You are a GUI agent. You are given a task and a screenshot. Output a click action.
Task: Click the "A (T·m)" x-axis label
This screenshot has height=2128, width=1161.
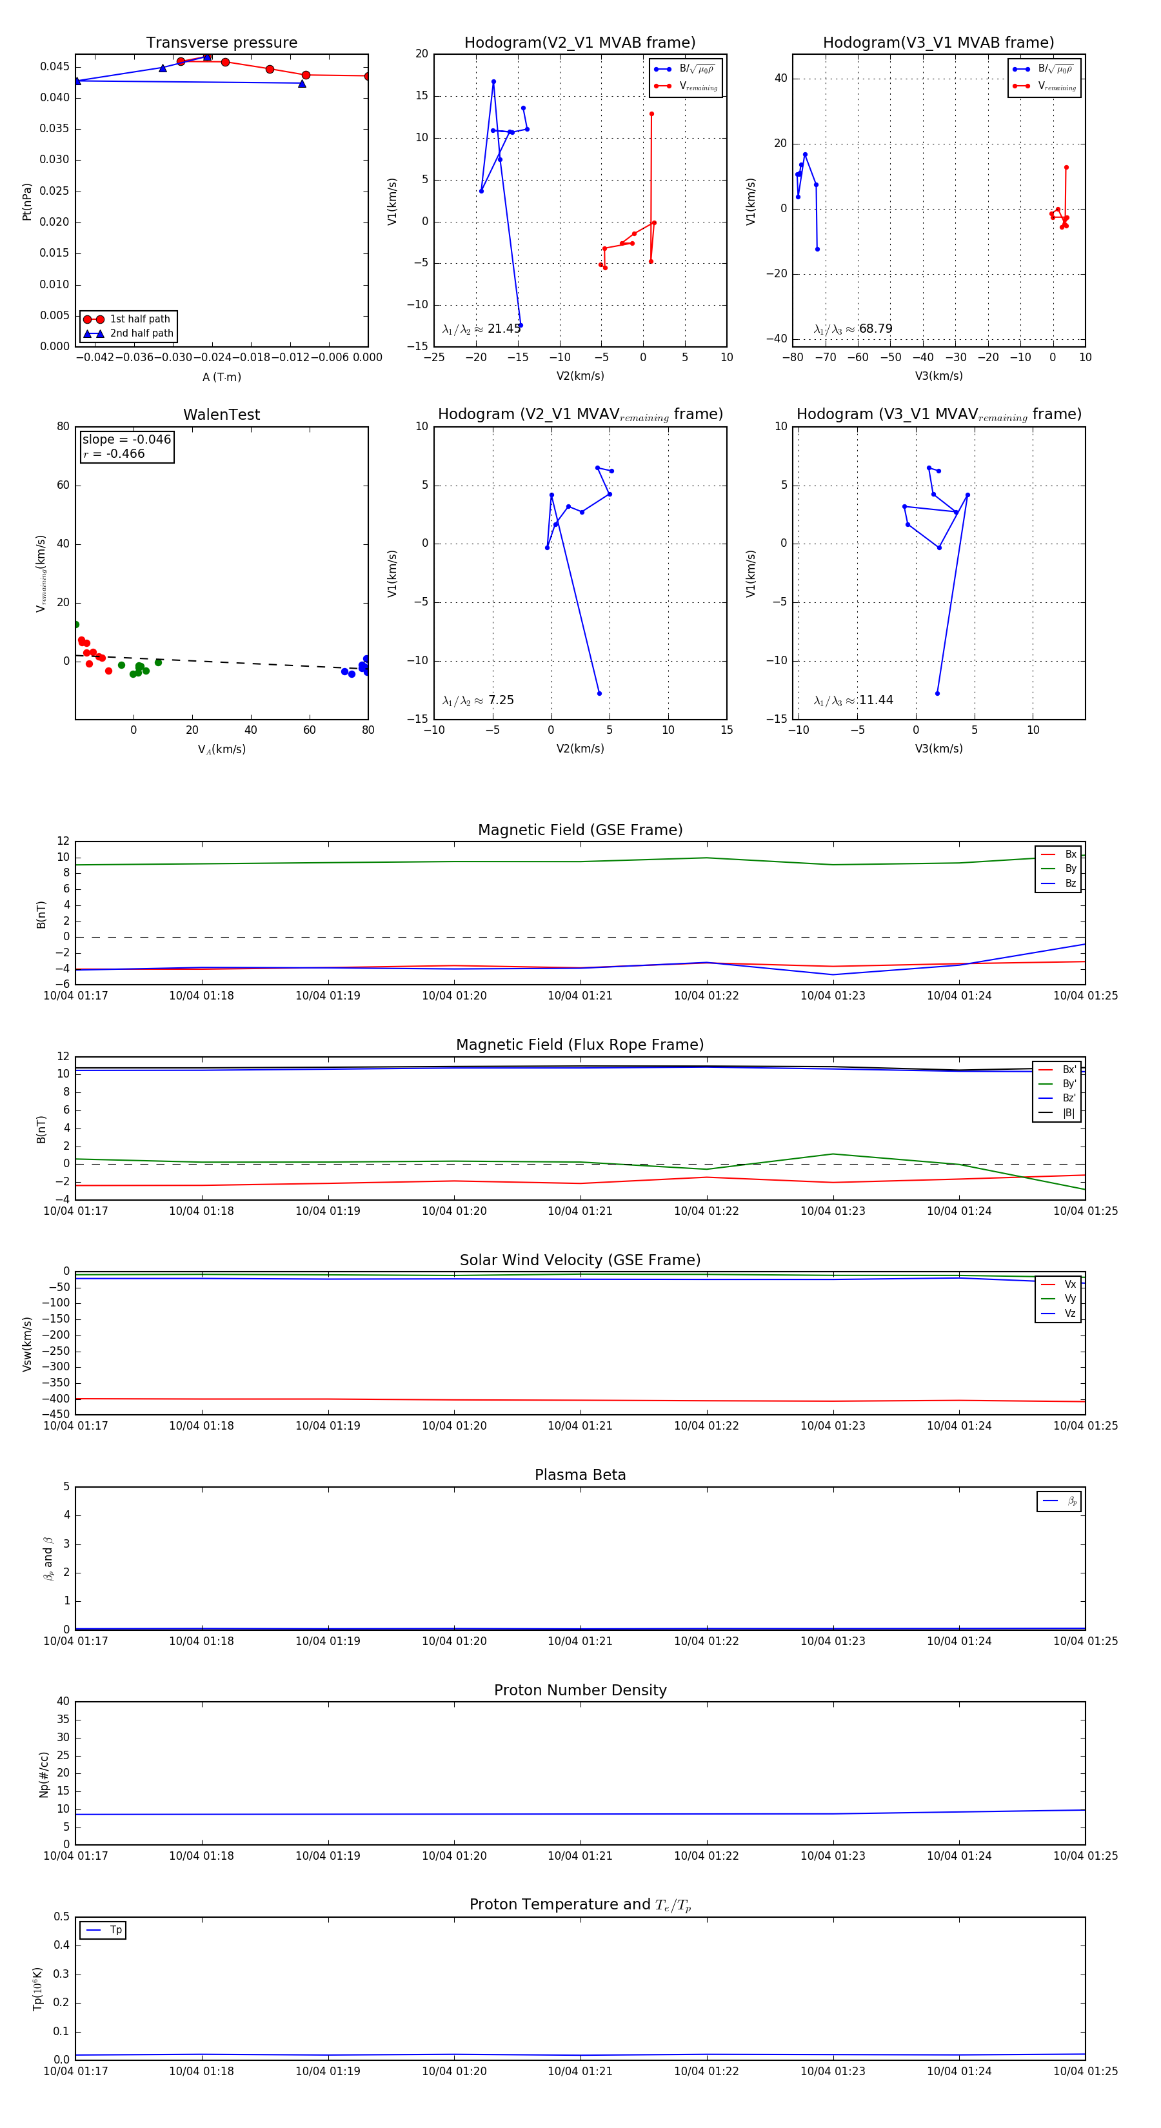point(221,377)
